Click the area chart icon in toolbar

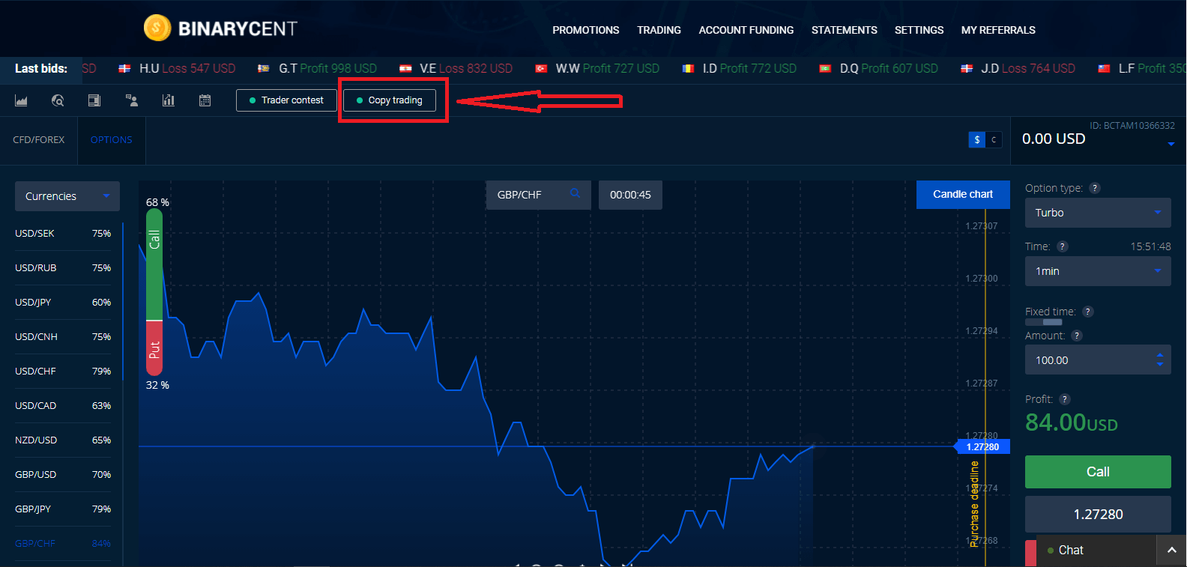(x=21, y=100)
